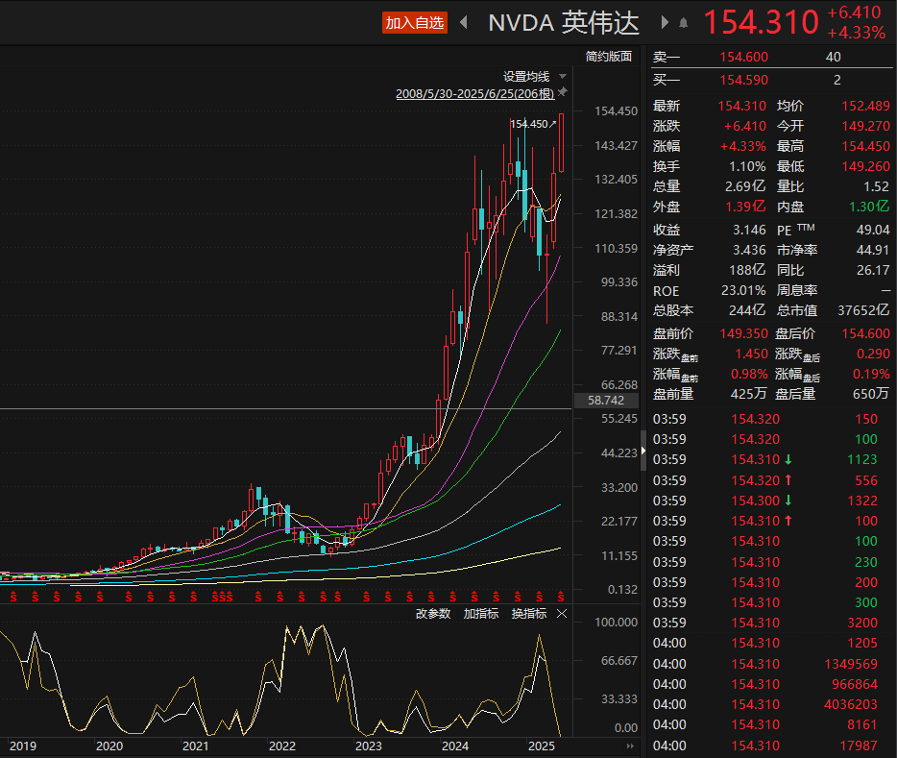Go to previous stock with left arrow
This screenshot has width=897, height=758.
coord(464,22)
